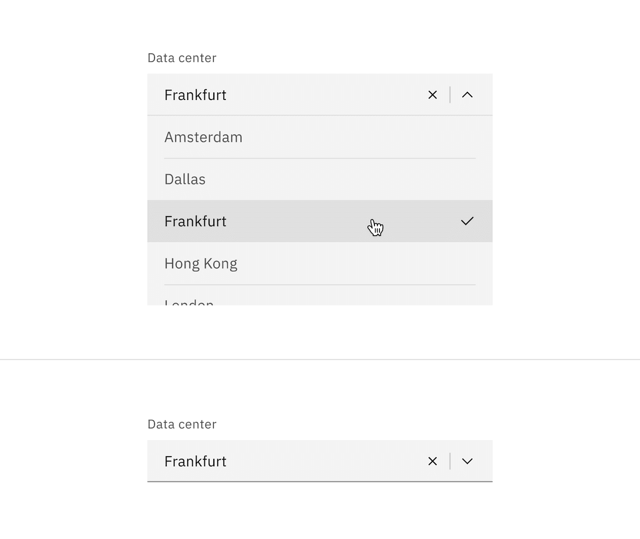This screenshot has height=539, width=640.
Task: Choose Dallas in the dropdown list
Action: 319,179
